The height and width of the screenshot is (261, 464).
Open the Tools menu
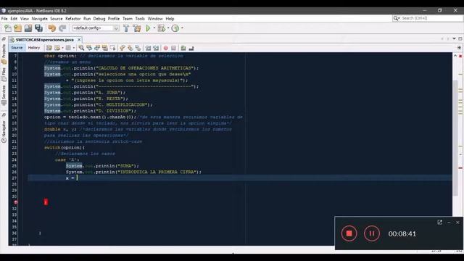pos(140,19)
